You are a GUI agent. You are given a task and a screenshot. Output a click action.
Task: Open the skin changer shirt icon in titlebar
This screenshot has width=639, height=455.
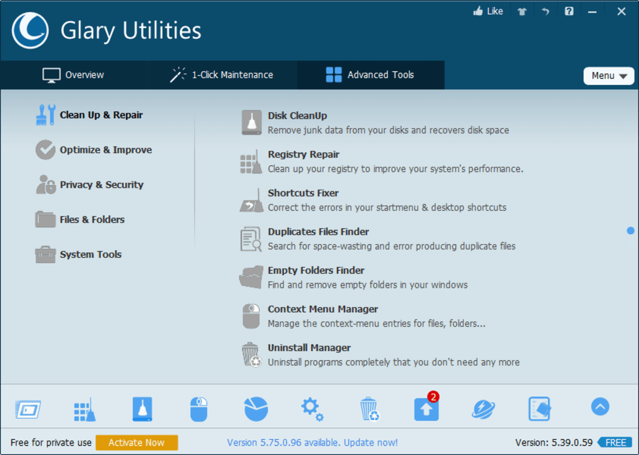(x=521, y=11)
